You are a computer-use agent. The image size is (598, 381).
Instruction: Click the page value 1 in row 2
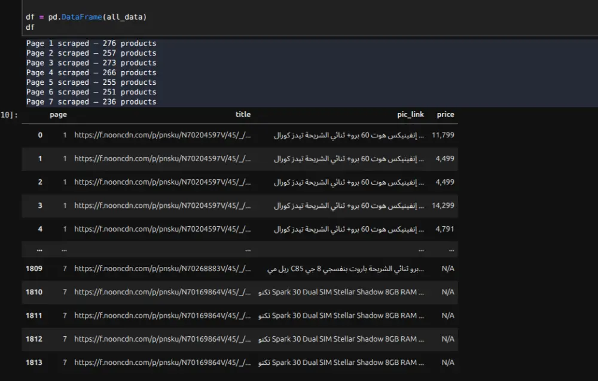tap(65, 182)
